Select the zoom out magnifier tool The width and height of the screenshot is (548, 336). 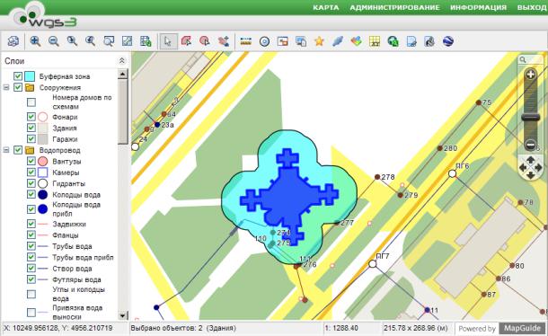pyautogui.click(x=54, y=41)
